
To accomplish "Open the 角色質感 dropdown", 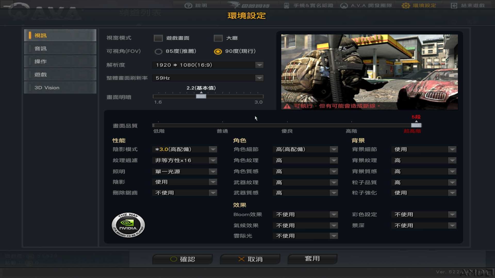I will point(306,171).
